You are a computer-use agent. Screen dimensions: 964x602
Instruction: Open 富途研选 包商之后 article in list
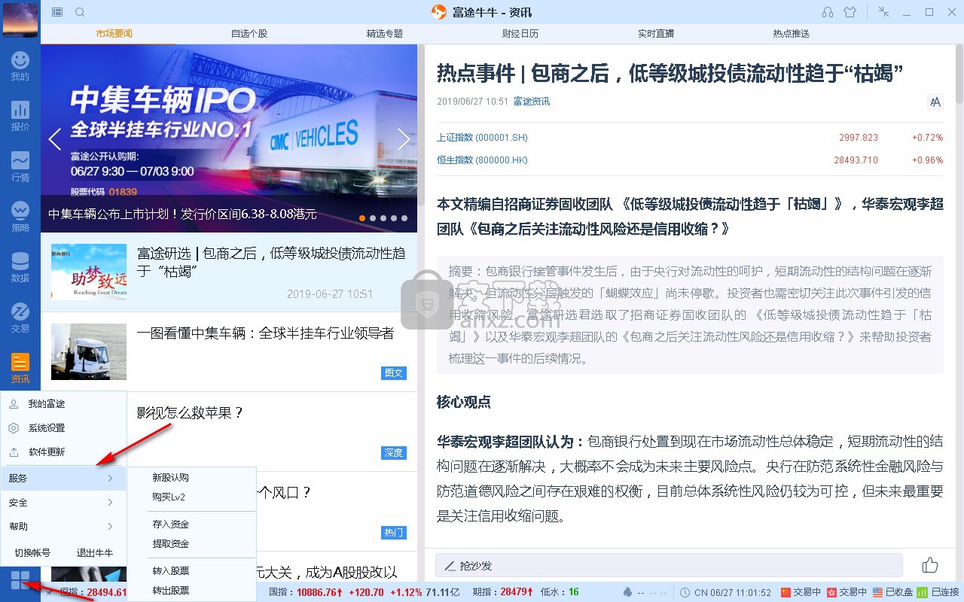(x=271, y=262)
